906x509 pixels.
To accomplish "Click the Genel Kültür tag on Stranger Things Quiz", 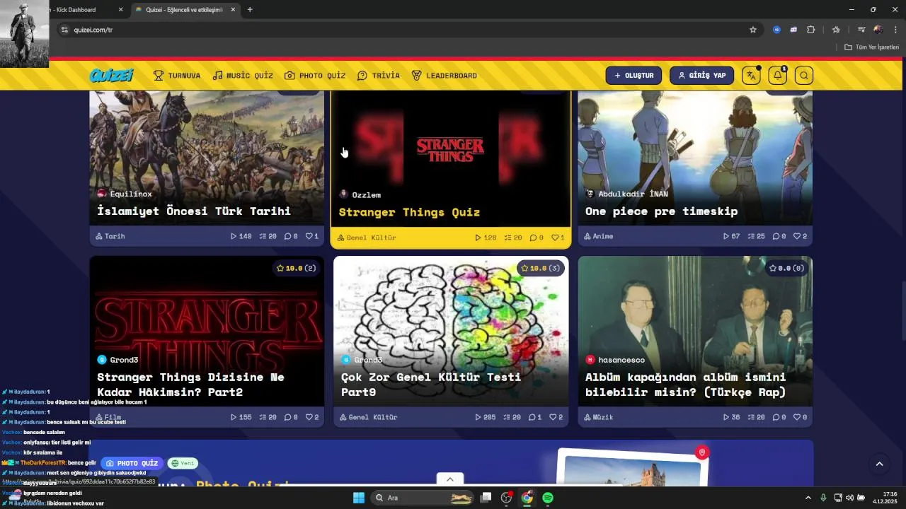I will [x=367, y=238].
